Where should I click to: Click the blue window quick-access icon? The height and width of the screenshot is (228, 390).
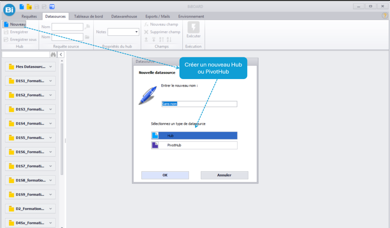pyautogui.click(x=52, y=7)
